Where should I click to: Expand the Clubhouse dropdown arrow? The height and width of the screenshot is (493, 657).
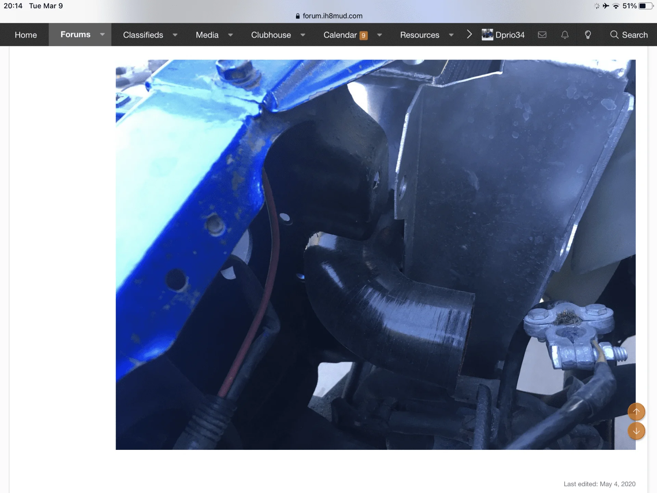pos(303,35)
